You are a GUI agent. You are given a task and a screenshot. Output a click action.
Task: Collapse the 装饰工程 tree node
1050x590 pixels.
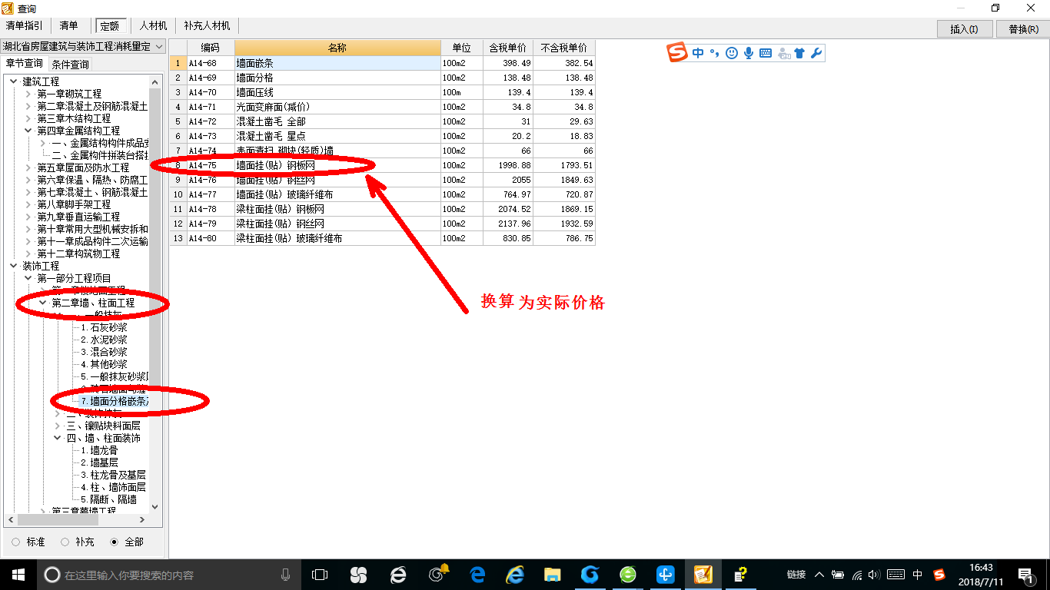tap(14, 266)
